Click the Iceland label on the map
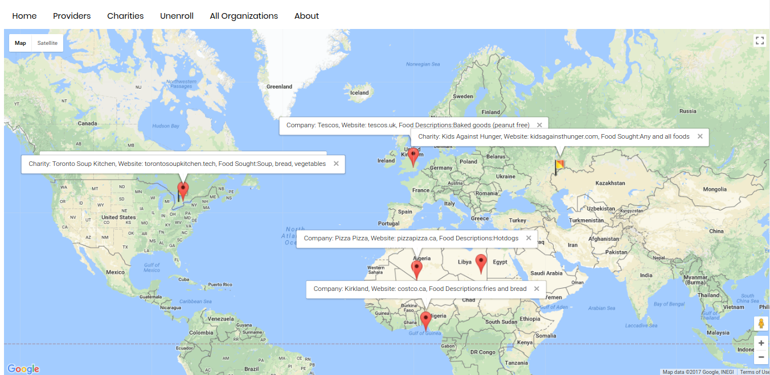770x375 pixels. pos(359,93)
